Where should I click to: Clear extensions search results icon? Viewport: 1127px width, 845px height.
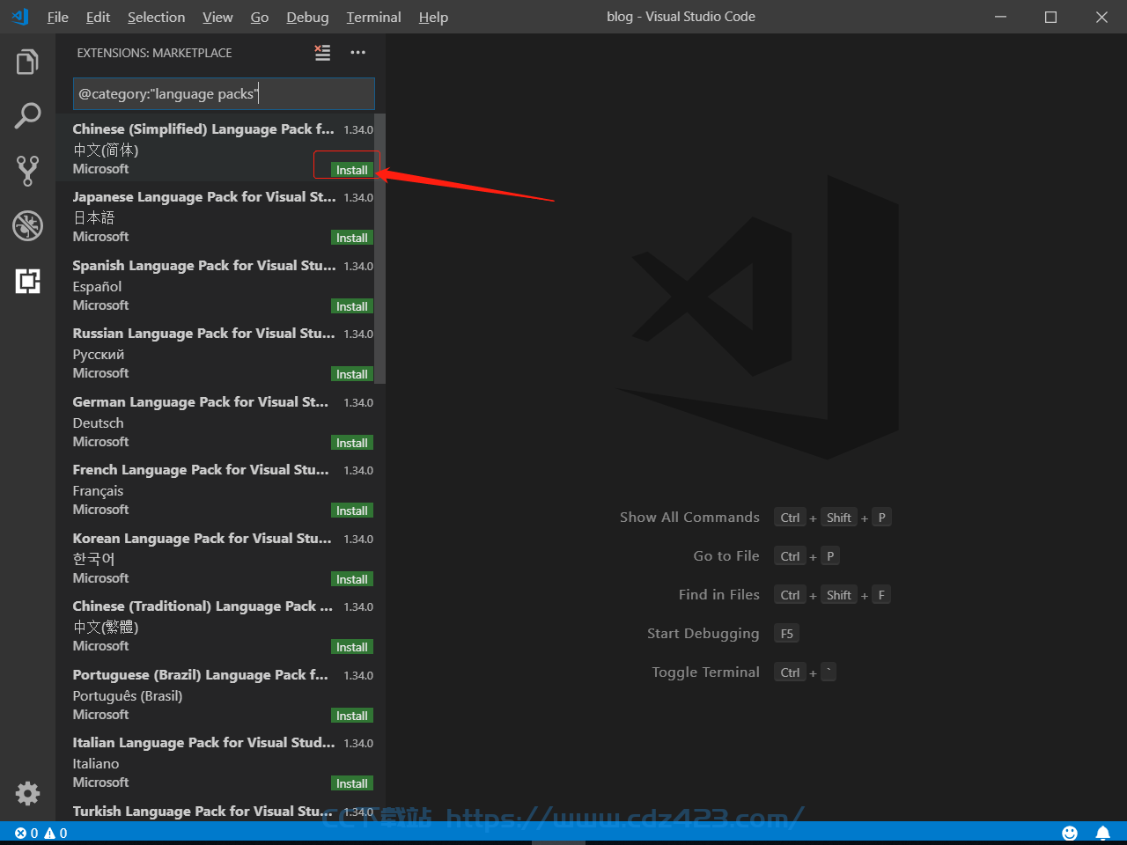click(323, 53)
